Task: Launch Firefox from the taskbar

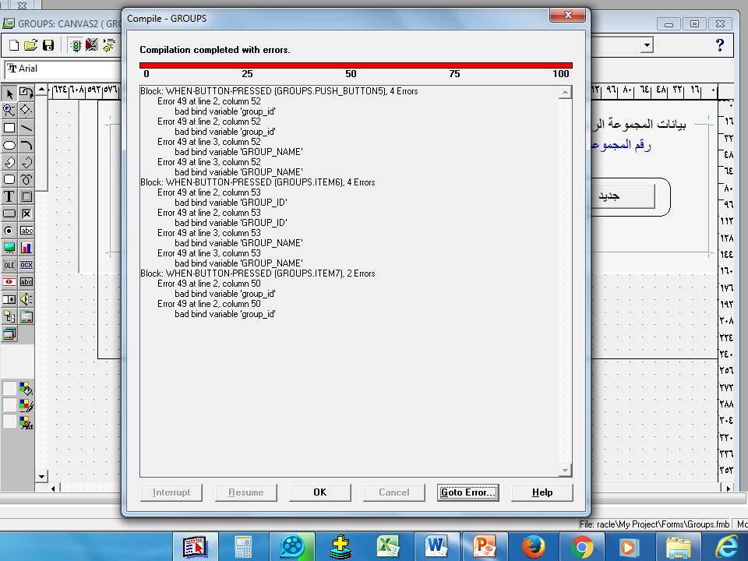Action: [x=534, y=546]
